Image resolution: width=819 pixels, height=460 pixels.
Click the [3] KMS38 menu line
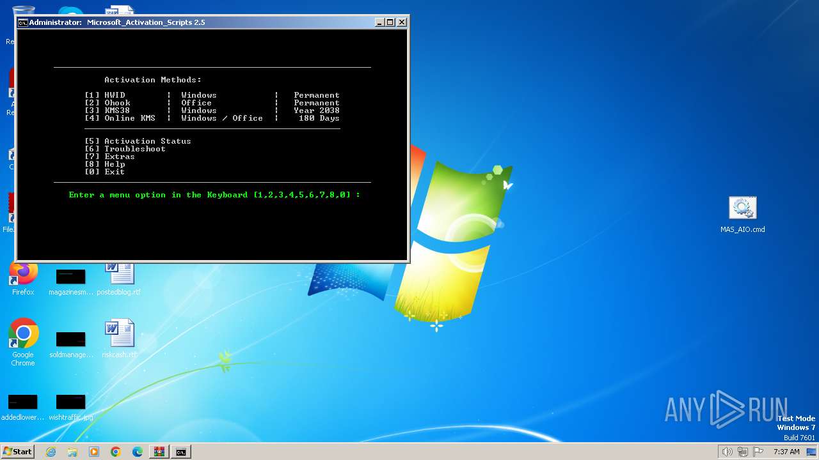pos(212,111)
